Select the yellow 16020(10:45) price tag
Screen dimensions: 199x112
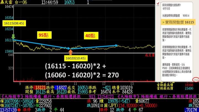point(75,58)
